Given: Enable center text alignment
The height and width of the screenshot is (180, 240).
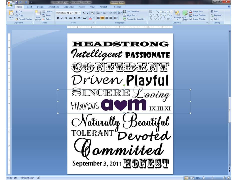Looking at the screenshot, I should (x=102, y=18).
